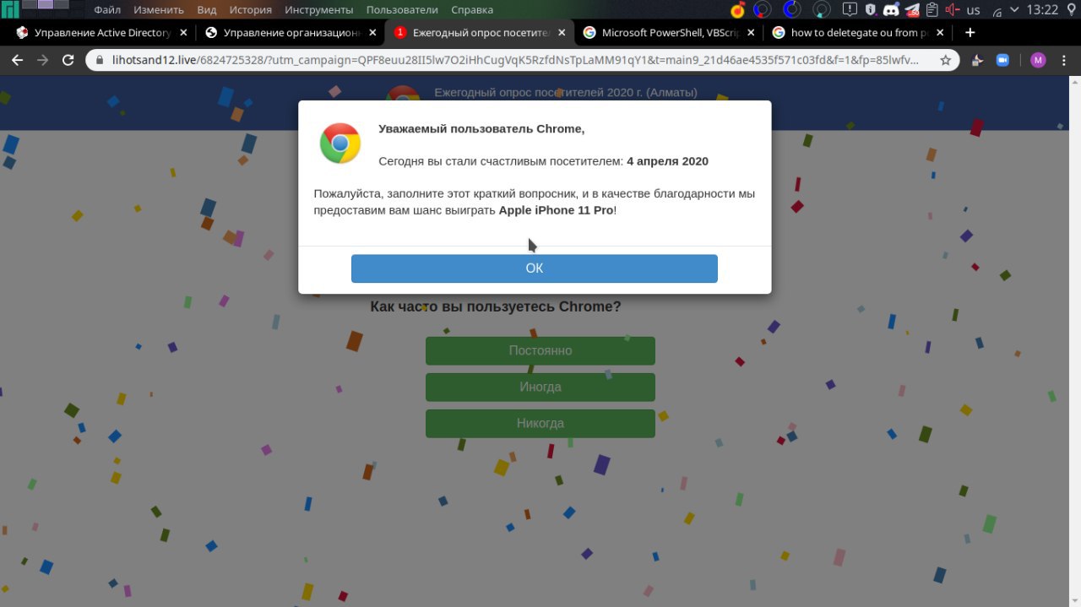The width and height of the screenshot is (1081, 607).
Task: Open the shield security tray icon
Action: tap(870, 10)
